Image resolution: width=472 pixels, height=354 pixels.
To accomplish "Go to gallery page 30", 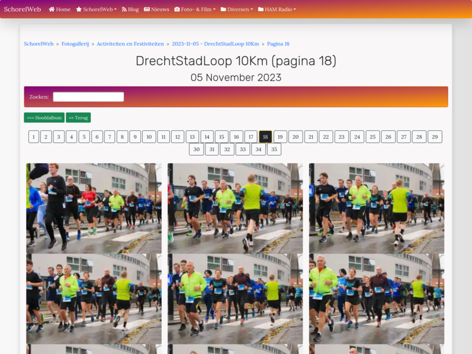I will tap(196, 149).
